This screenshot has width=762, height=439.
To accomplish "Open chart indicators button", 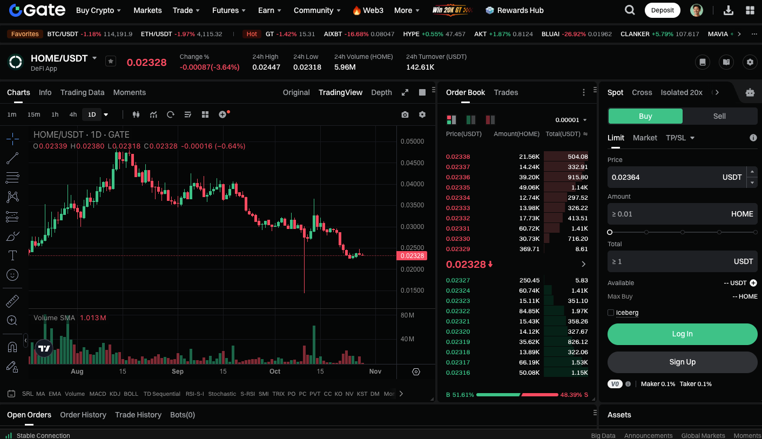I will [x=153, y=114].
